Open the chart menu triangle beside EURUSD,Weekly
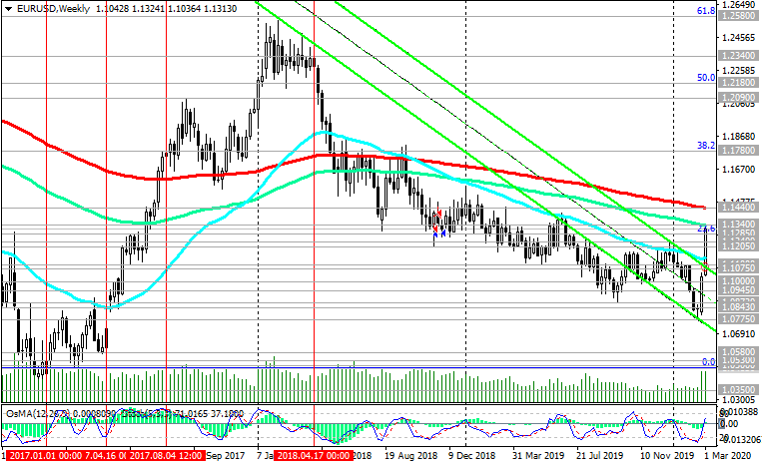This screenshot has width=762, height=466. tap(8, 9)
